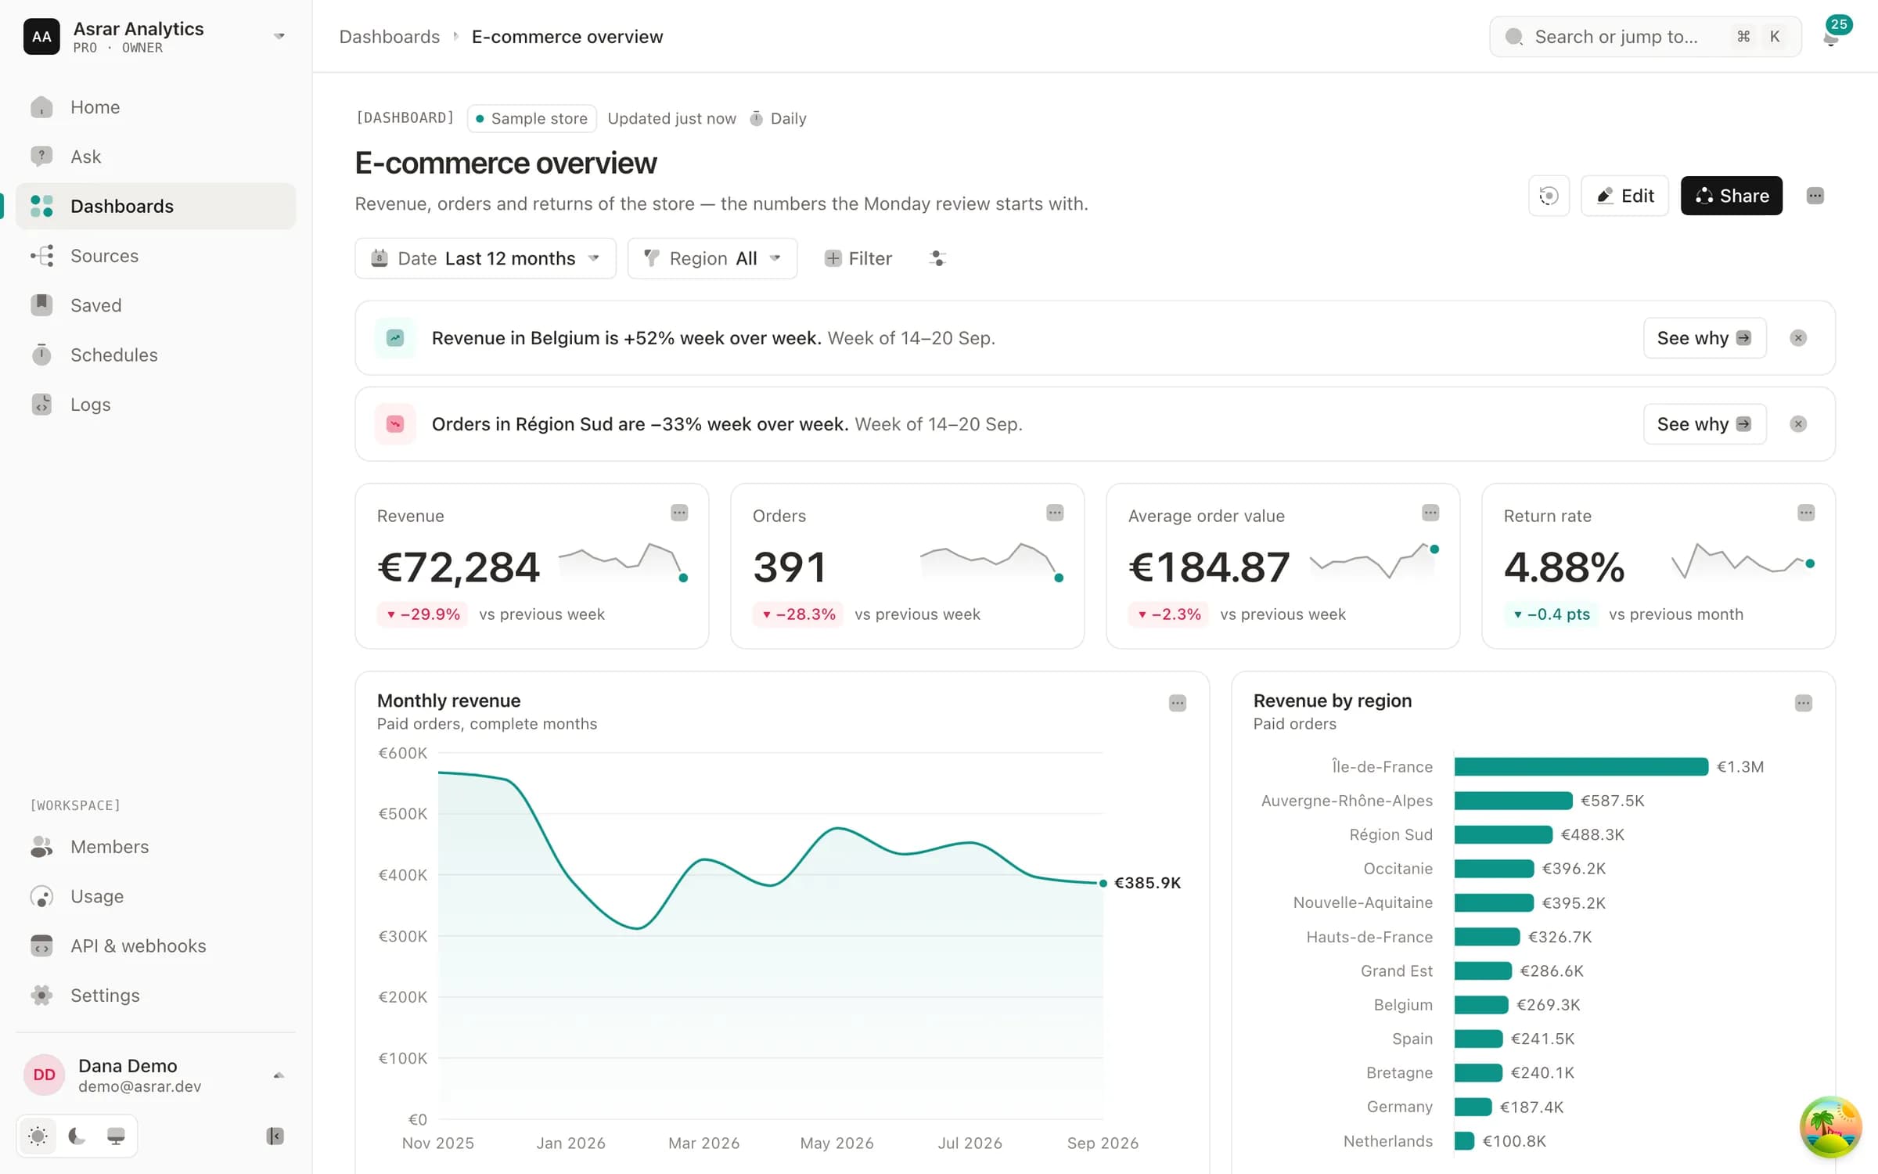Viewport: 1878px width, 1174px height.
Task: Open Usage in the workspace section
Action: (155, 896)
